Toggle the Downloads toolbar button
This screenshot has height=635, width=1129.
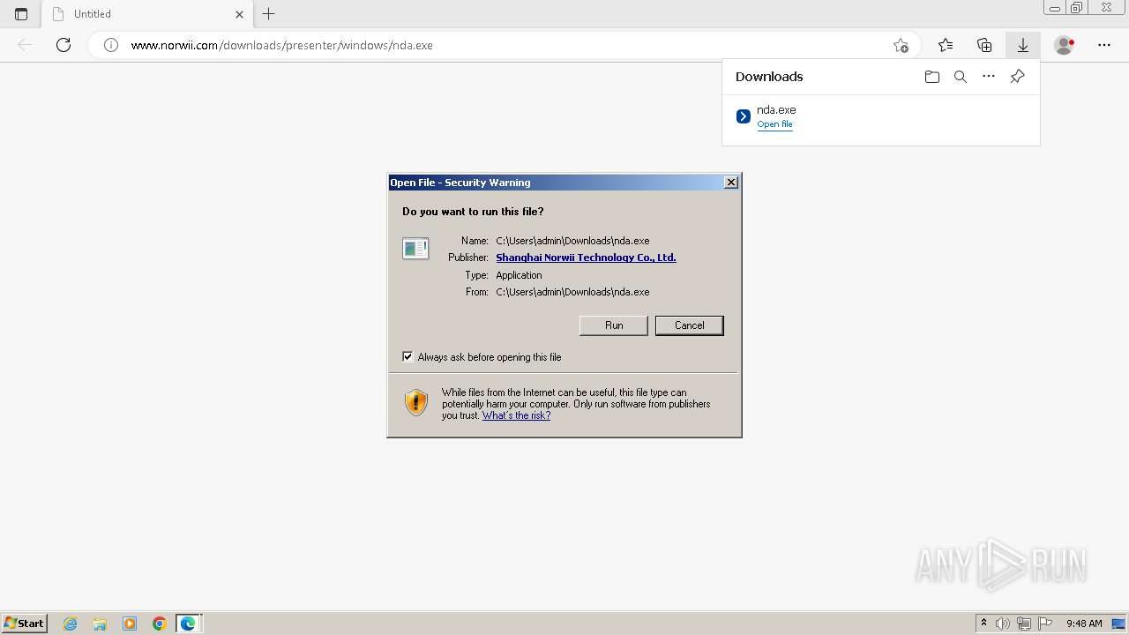point(1023,45)
